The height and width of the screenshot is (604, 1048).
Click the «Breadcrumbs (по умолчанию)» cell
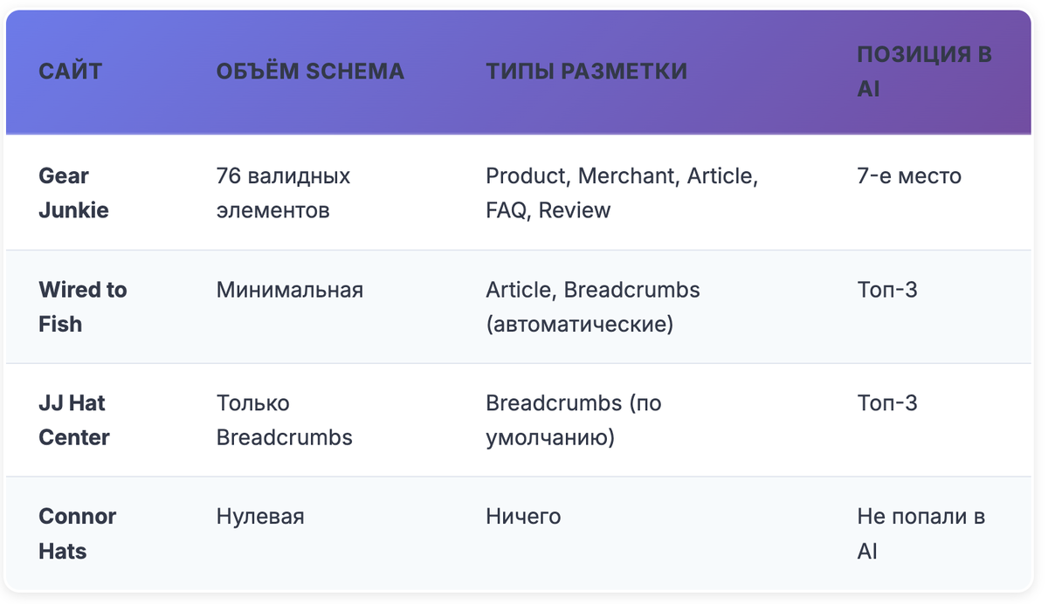[573, 420]
